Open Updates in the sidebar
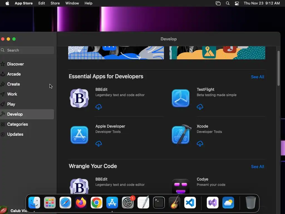The image size is (285, 214). 27,134
